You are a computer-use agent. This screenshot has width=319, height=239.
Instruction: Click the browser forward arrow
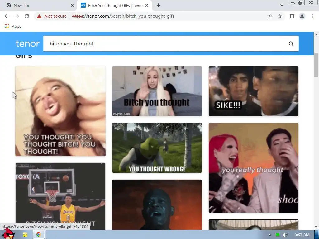click(x=17, y=16)
